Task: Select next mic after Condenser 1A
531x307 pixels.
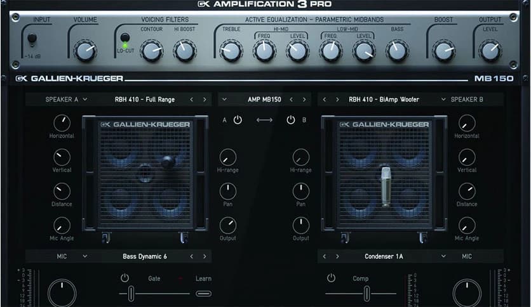Action: click(337, 256)
